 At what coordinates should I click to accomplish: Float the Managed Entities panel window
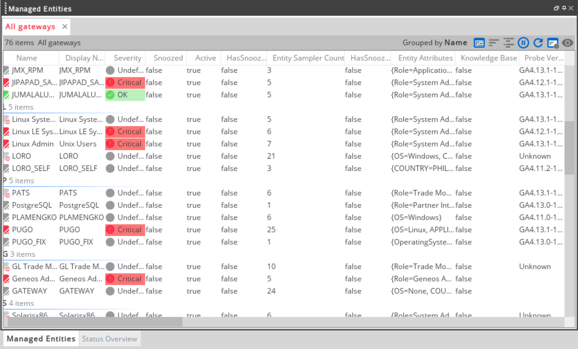pyautogui.click(x=556, y=8)
